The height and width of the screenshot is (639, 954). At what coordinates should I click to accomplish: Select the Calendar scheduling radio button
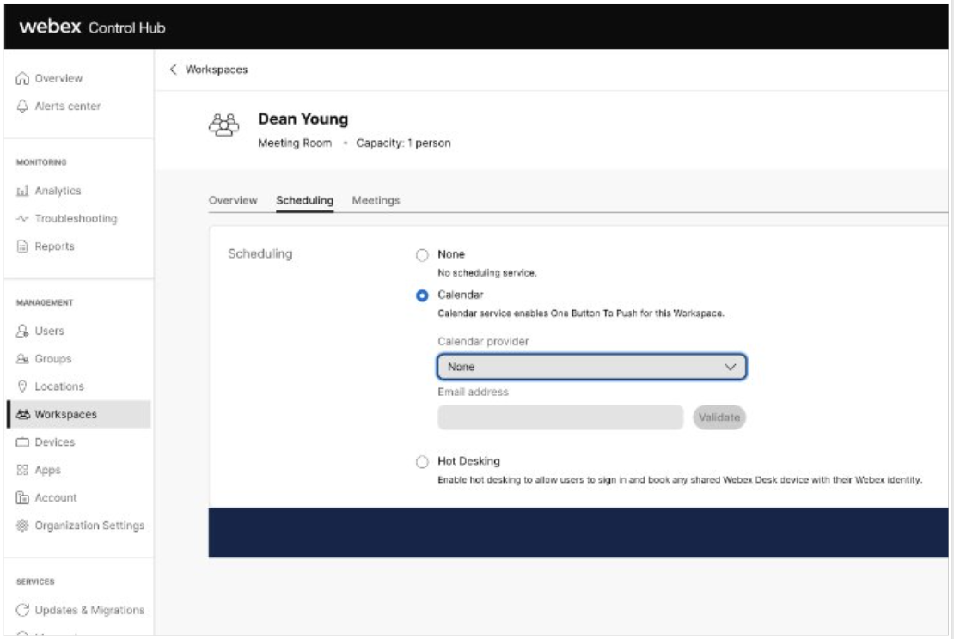pyautogui.click(x=422, y=295)
